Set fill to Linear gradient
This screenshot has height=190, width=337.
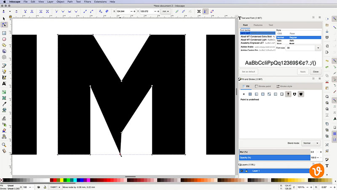coord(257,94)
